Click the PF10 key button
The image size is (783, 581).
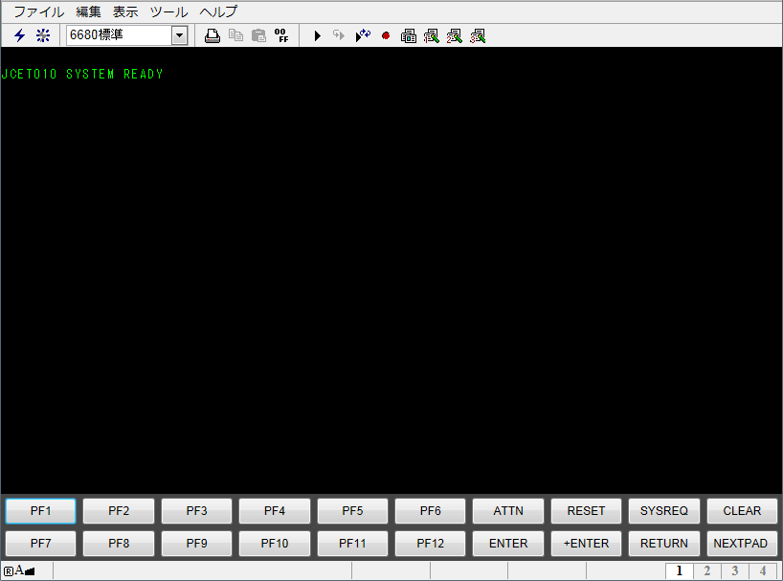pyautogui.click(x=275, y=543)
